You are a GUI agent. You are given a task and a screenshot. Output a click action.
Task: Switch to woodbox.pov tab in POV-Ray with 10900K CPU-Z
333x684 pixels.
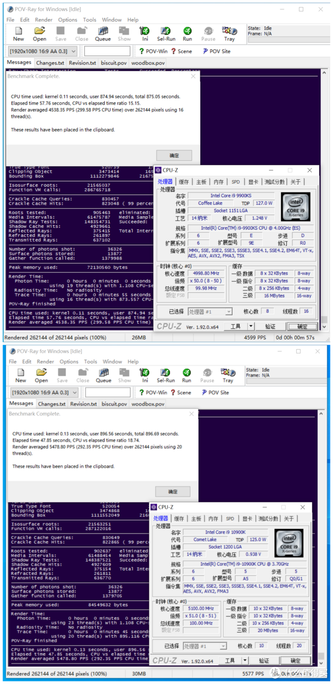[148, 404]
